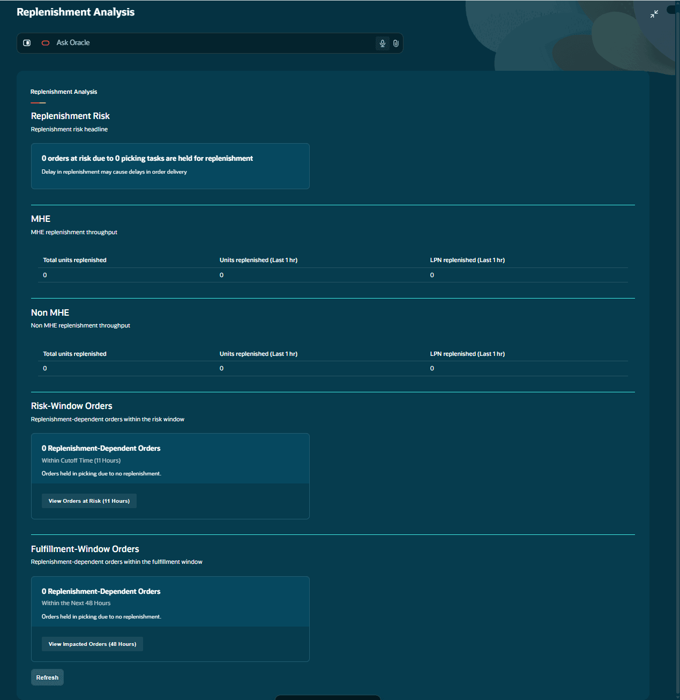Screen dimensions: 680x700
Task: Click "Delay in replenishment may cause delays" note
Action: pos(114,172)
